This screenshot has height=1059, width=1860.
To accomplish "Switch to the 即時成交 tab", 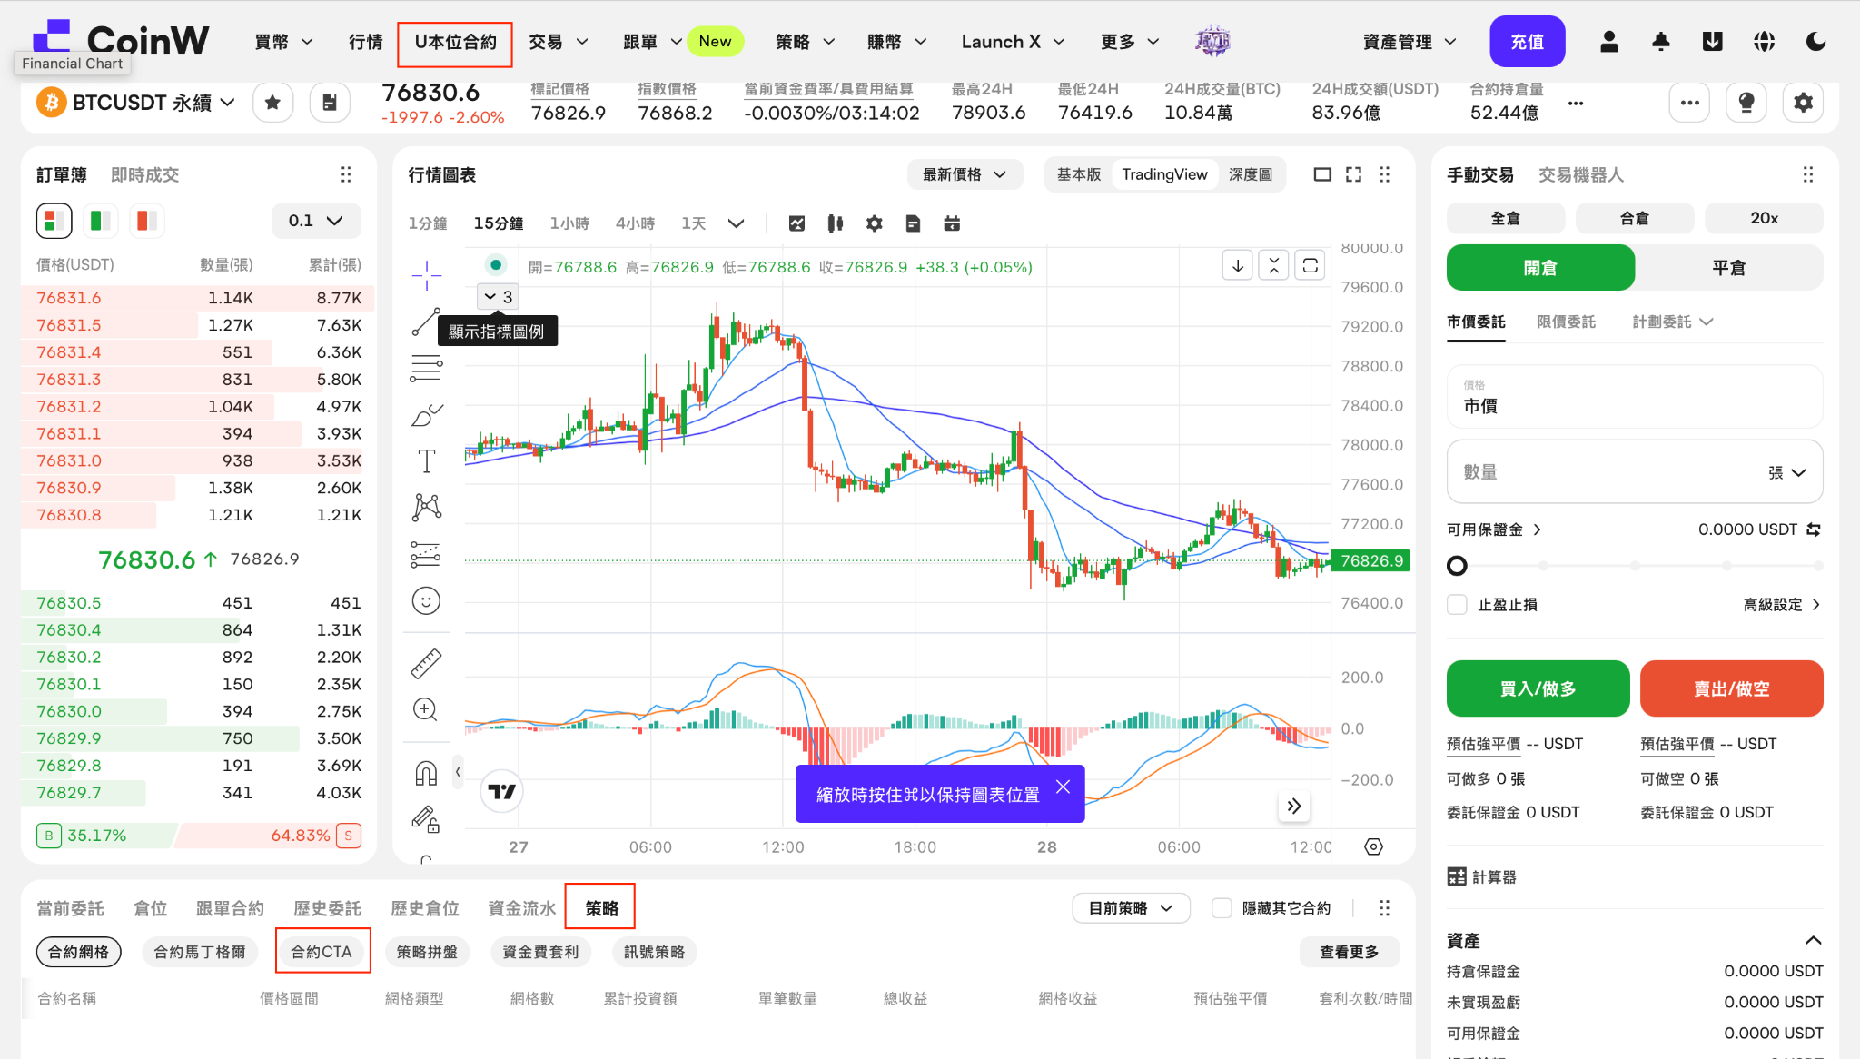I will tap(144, 174).
